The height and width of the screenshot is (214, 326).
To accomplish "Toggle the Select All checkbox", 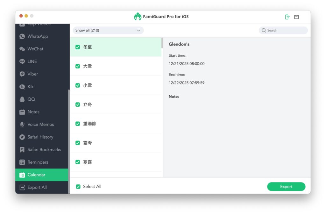I will coord(78,187).
